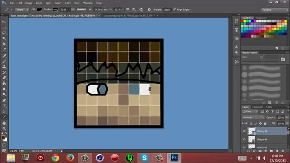Click the foreground color swatch
This screenshot has width=290, height=163.
(3, 137)
